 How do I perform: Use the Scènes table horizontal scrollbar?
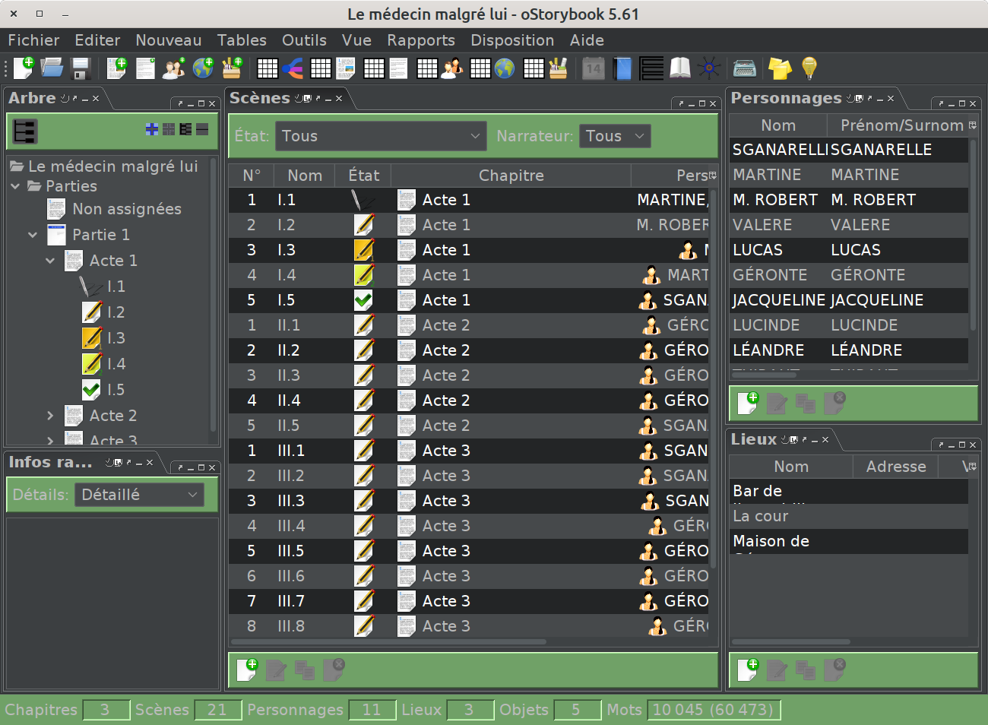click(x=388, y=642)
